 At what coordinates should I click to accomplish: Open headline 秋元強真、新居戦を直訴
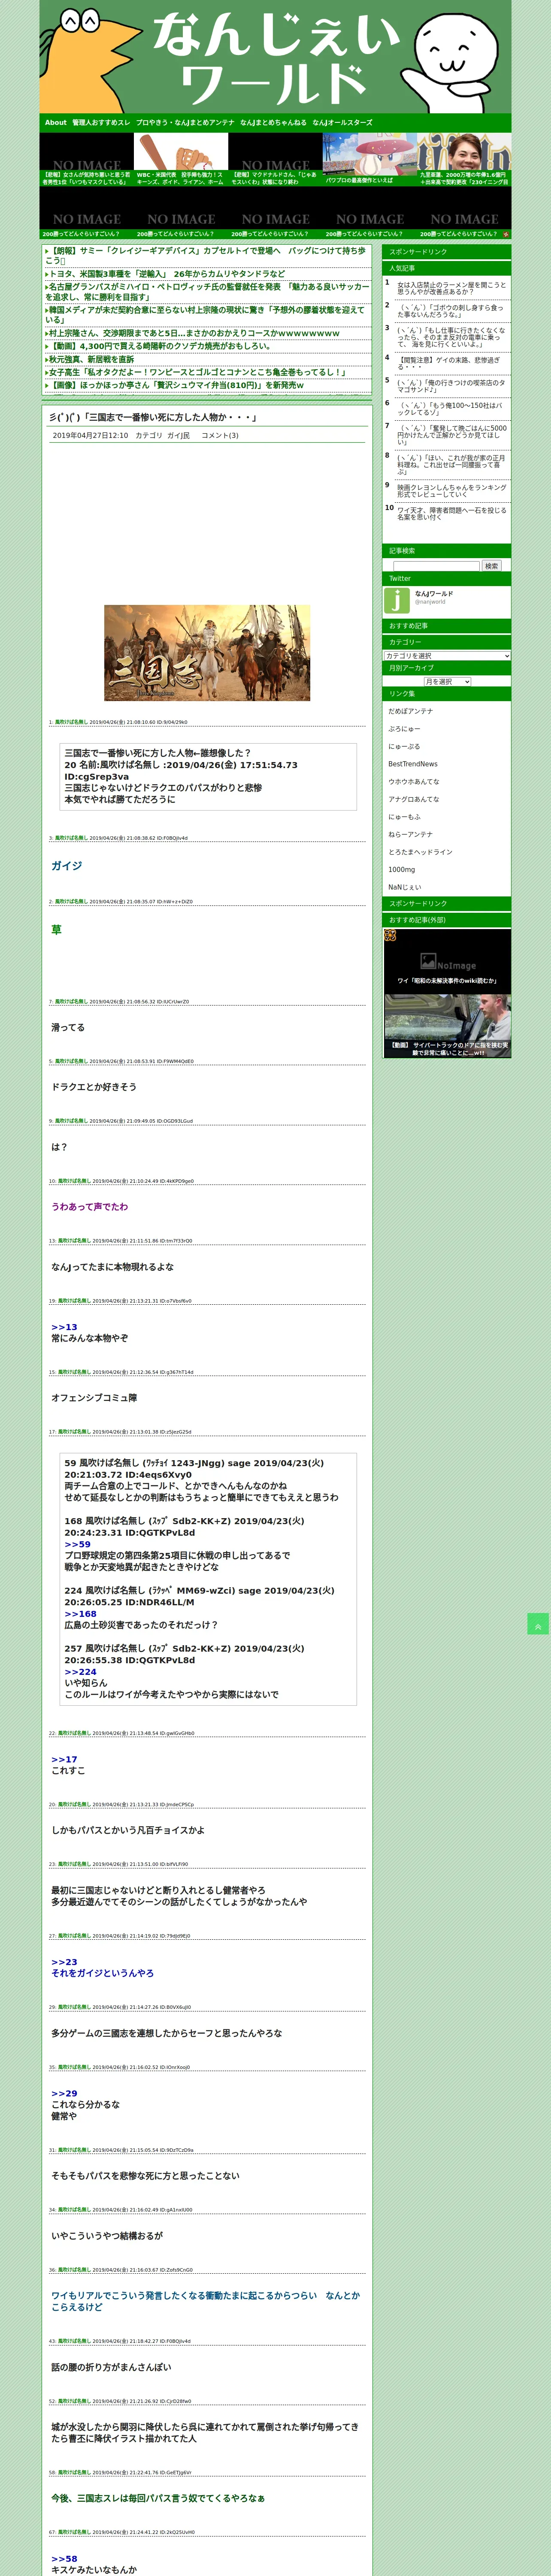click(91, 359)
